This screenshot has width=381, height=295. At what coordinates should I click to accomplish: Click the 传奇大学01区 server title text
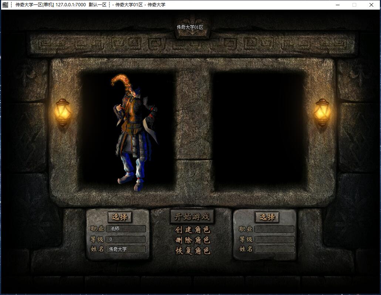[x=190, y=27]
